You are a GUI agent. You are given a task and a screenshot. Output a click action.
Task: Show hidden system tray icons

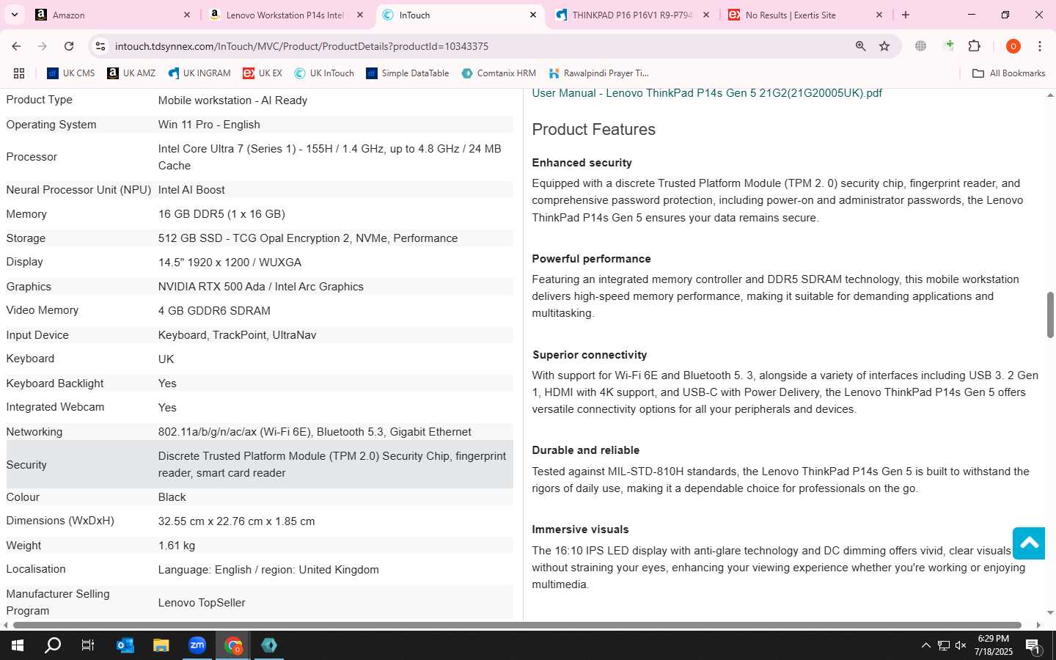point(925,645)
